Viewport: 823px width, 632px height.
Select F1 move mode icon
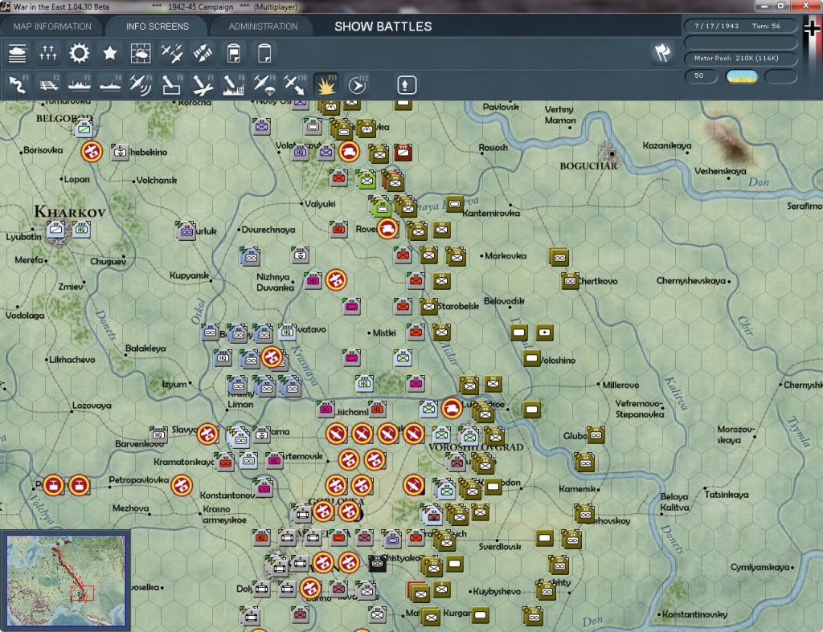(x=18, y=85)
